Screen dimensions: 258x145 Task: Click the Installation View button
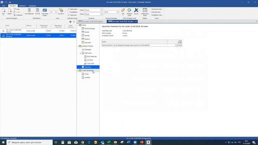157,15
